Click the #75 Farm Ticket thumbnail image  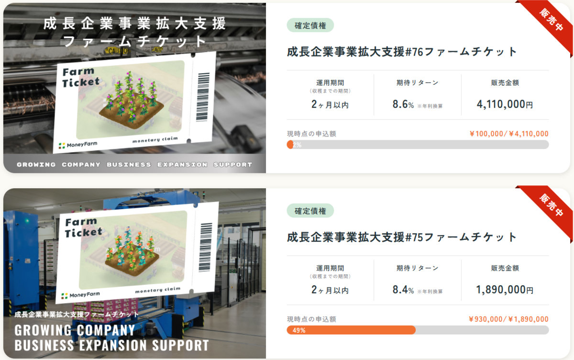pos(134,273)
